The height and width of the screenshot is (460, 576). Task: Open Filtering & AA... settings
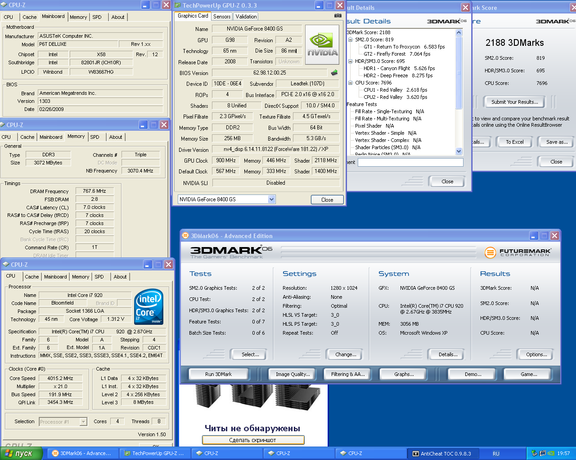pos(348,374)
